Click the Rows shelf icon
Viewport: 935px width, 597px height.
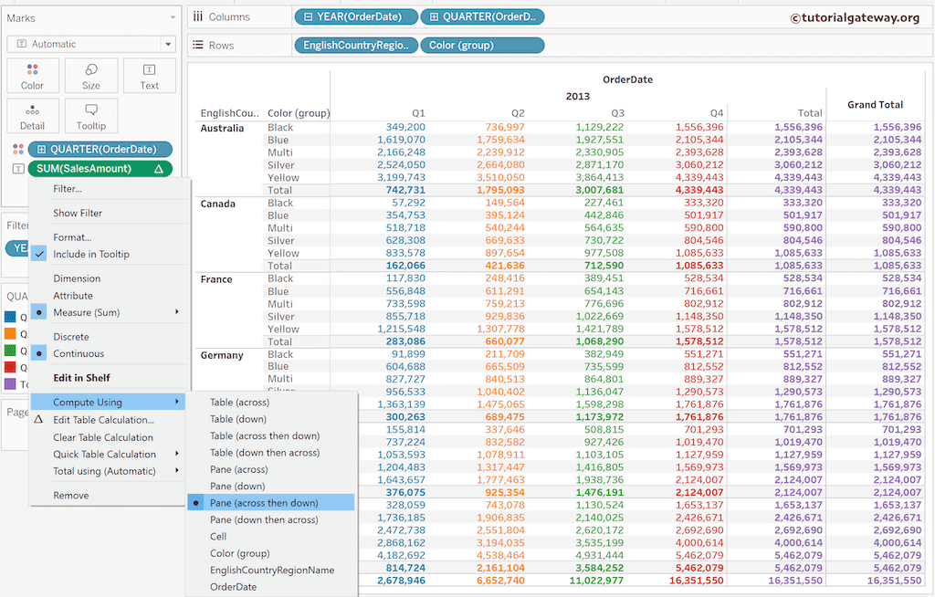199,44
